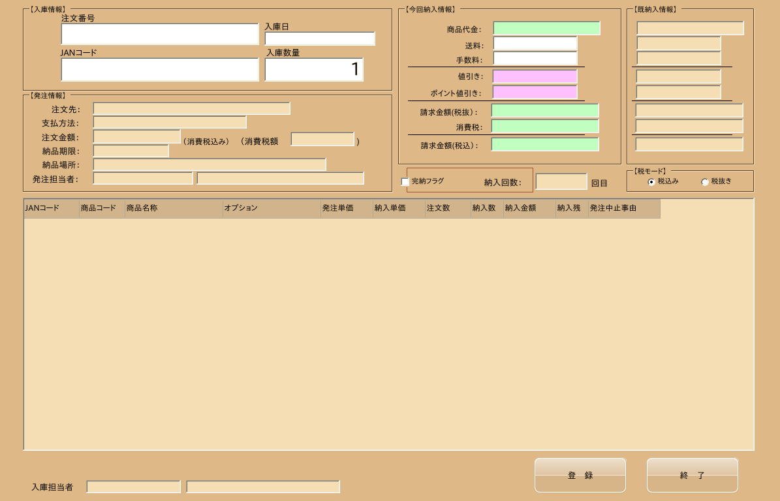Image resolution: width=780 pixels, height=501 pixels.
Task: Click the 発注単価 column header
Action: pyautogui.click(x=347, y=208)
